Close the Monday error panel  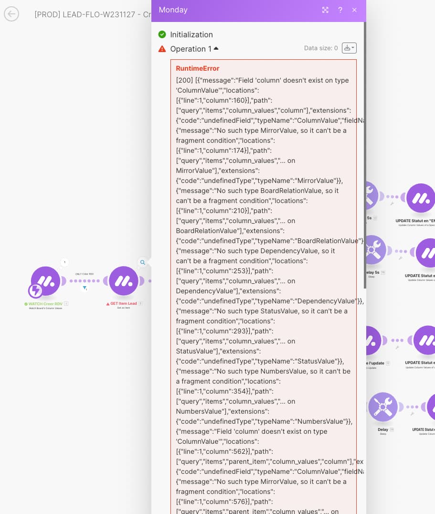pyautogui.click(x=354, y=10)
